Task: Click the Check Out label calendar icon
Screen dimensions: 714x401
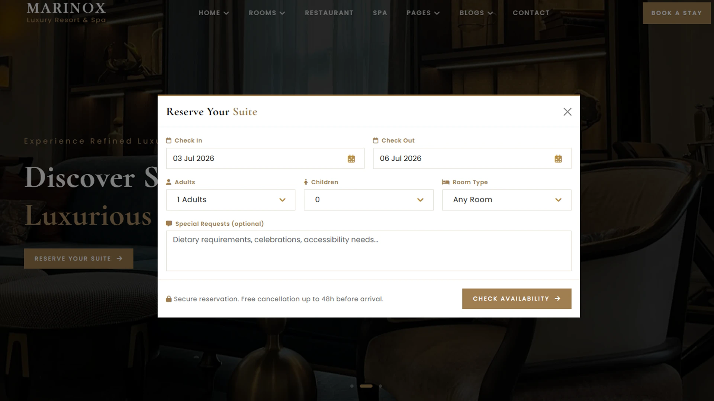Action: [x=376, y=140]
